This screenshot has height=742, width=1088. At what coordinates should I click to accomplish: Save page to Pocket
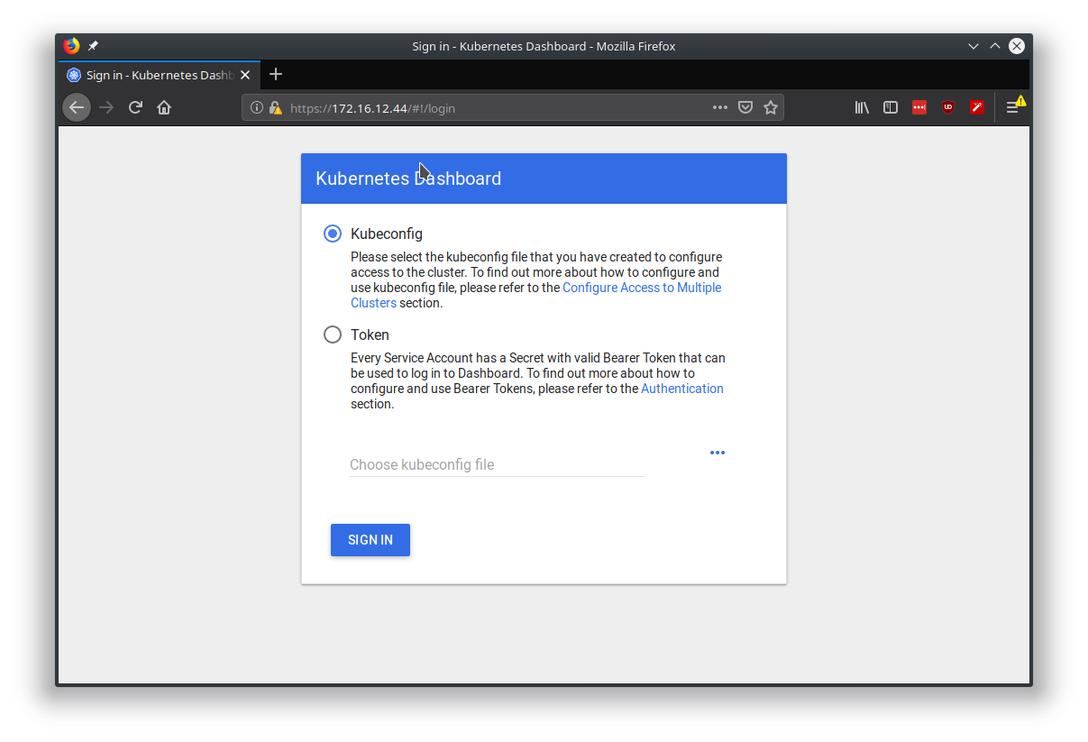[x=745, y=107]
